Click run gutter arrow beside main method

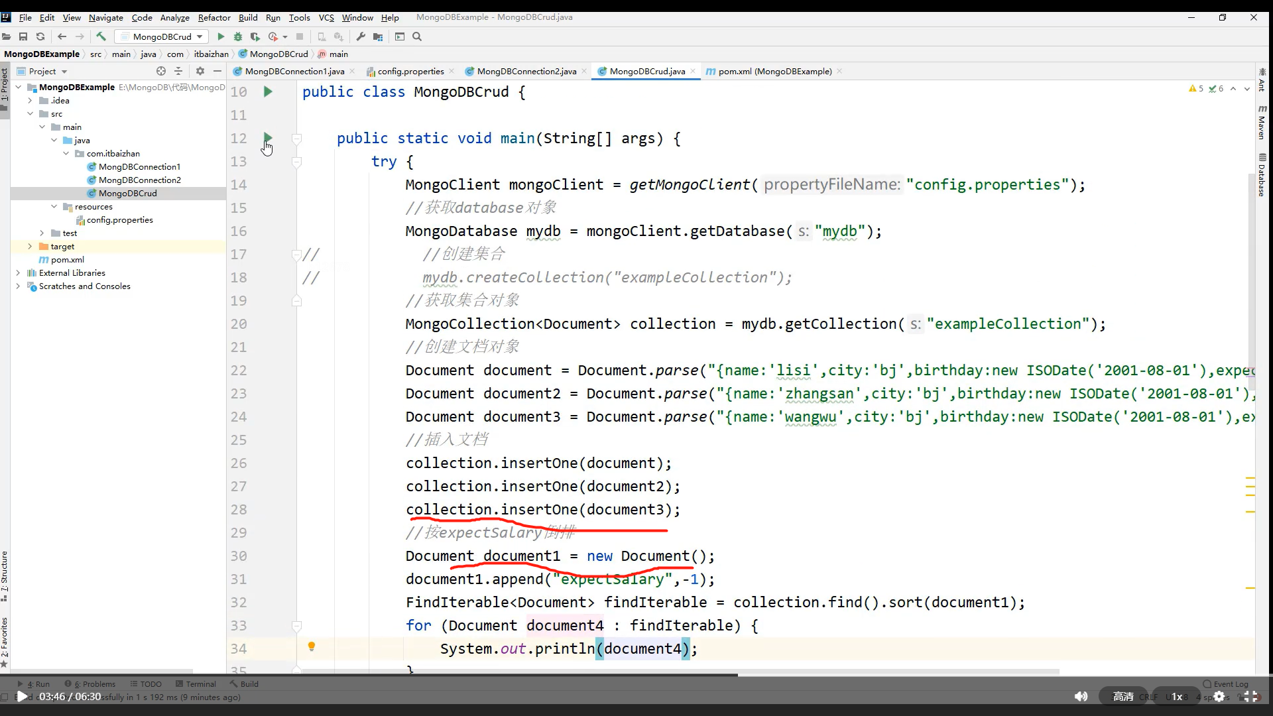(x=268, y=138)
